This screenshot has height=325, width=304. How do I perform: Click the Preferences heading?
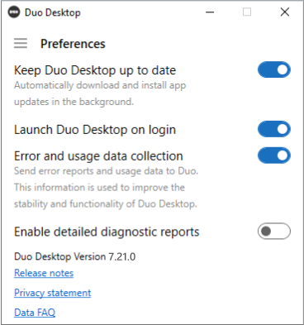coord(73,44)
